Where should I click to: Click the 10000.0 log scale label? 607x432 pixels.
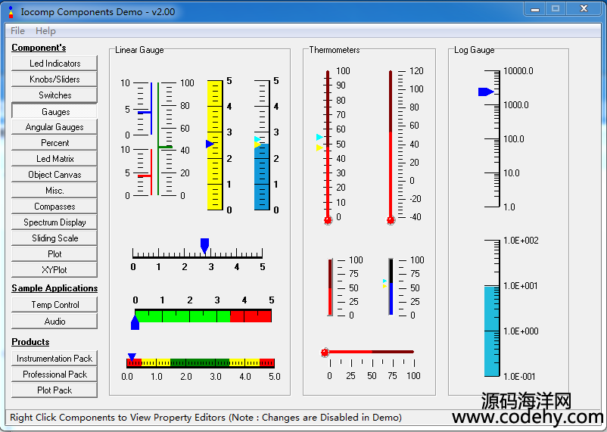pyautogui.click(x=518, y=71)
